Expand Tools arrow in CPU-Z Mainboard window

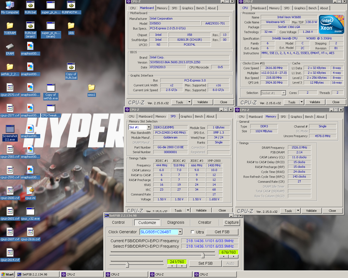click(189, 102)
